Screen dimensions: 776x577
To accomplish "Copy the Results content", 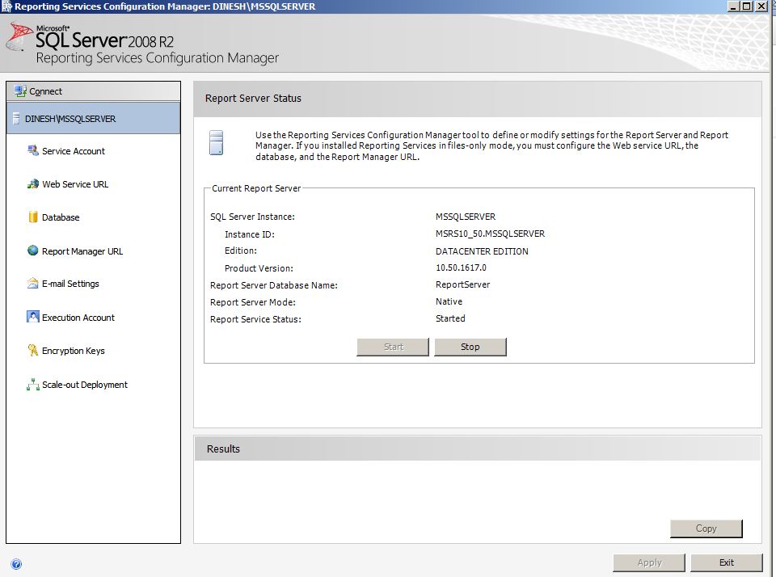I will click(x=706, y=529).
